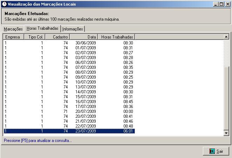Click the scrollbar down arrow
Viewport: 232px width, 158px height.
point(226,133)
